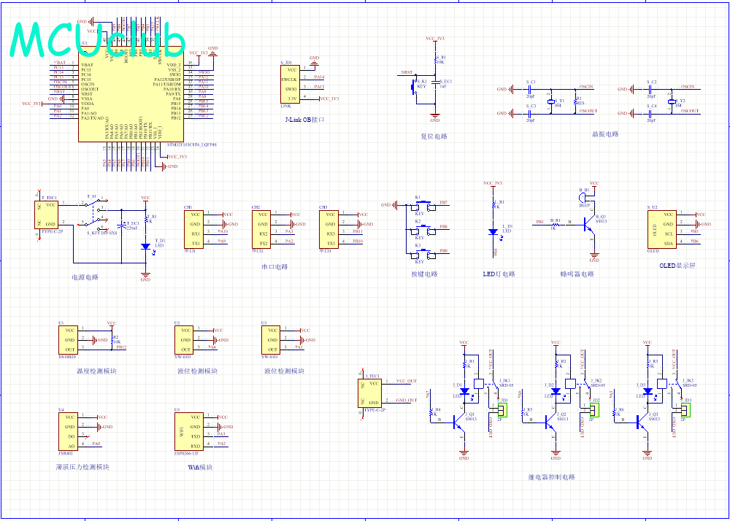Click the '复位电路' section label
Image resolution: width=730 pixels, height=521 pixels.
pos(434,136)
